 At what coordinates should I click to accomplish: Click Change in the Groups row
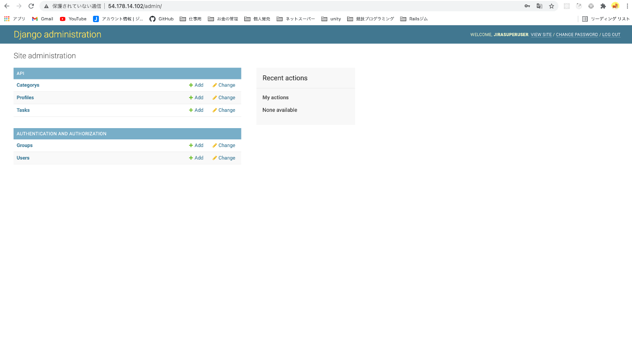(224, 145)
